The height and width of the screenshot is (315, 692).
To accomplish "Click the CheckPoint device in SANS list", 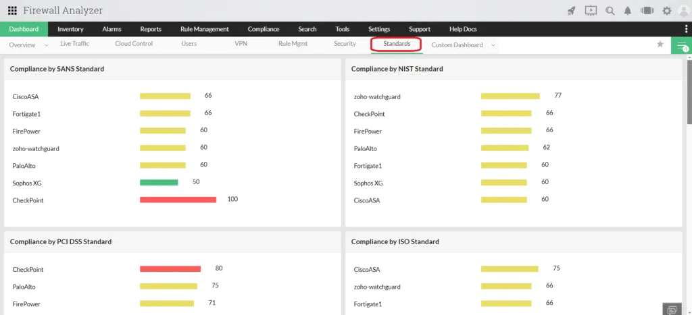I will (x=28, y=200).
